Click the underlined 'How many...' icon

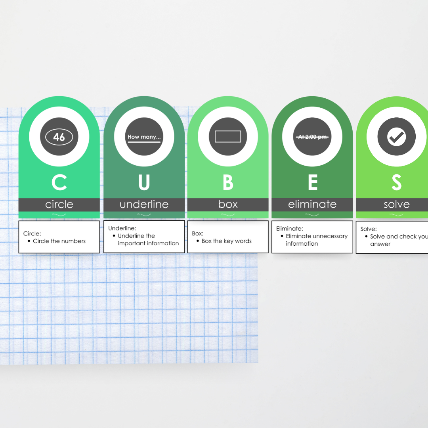pyautogui.click(x=144, y=137)
